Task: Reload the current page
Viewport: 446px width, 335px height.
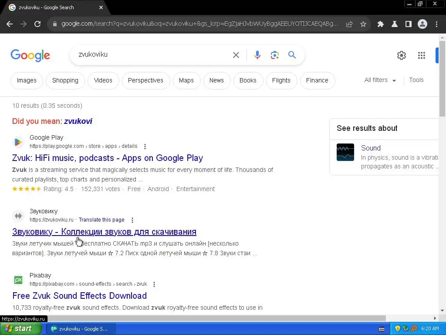Action: (x=37, y=24)
